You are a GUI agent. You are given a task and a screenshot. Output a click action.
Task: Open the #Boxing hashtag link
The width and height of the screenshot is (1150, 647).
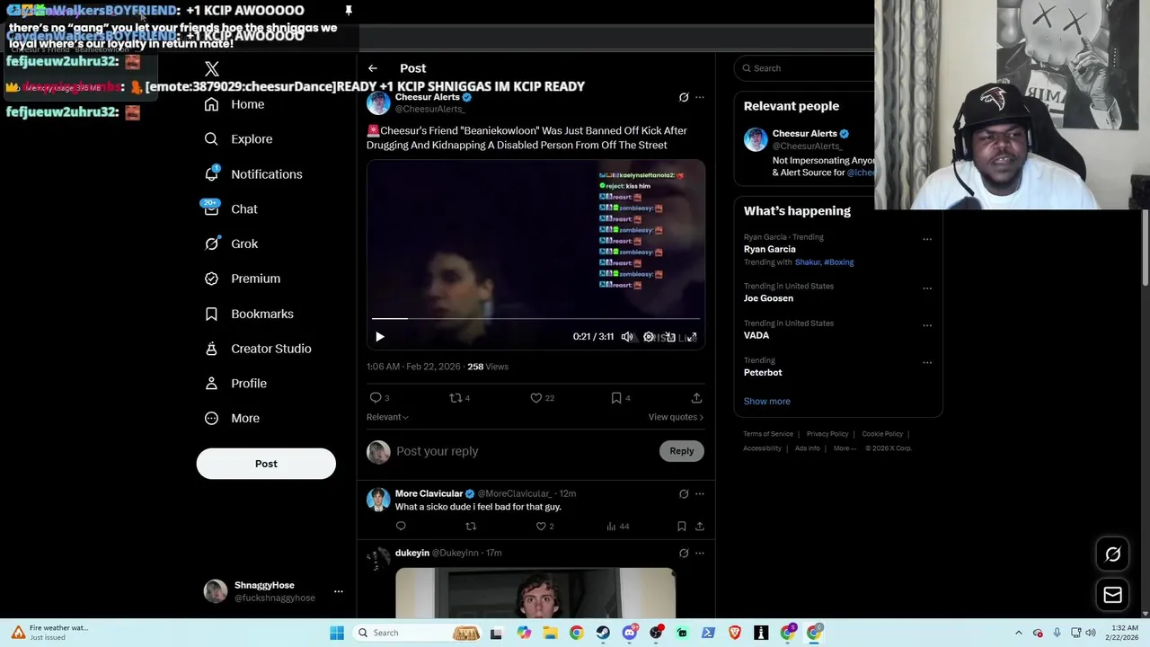tap(839, 262)
